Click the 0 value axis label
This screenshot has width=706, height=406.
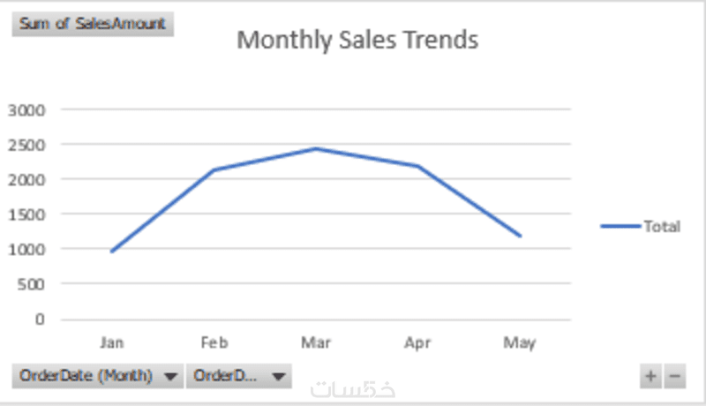click(39, 320)
